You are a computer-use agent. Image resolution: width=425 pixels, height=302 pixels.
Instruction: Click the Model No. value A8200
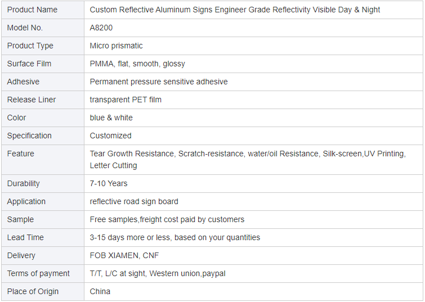click(102, 28)
